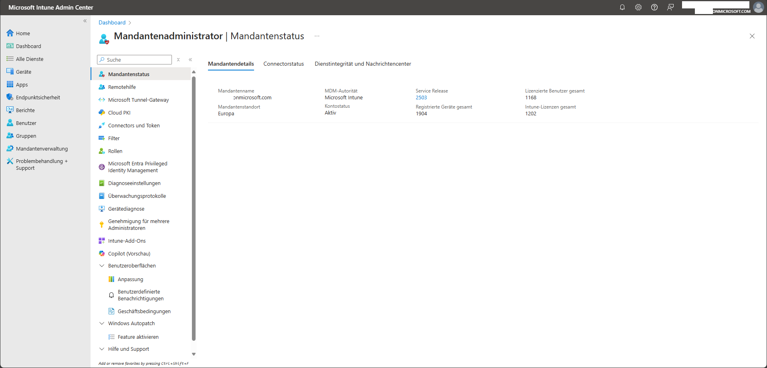The width and height of the screenshot is (767, 368).
Task: Clear the Suche box with X
Action: click(x=178, y=60)
